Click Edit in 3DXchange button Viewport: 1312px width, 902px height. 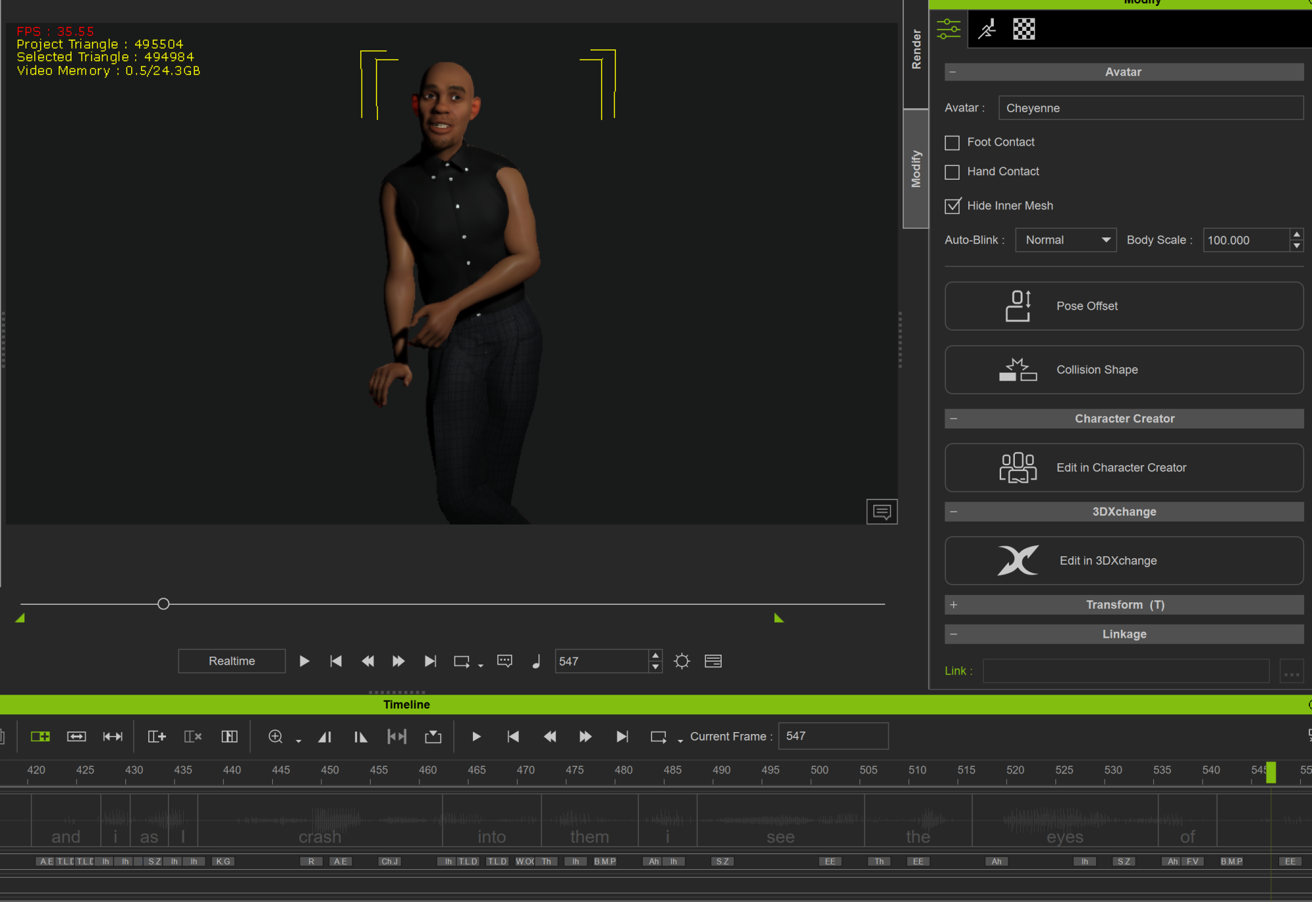[x=1124, y=561]
